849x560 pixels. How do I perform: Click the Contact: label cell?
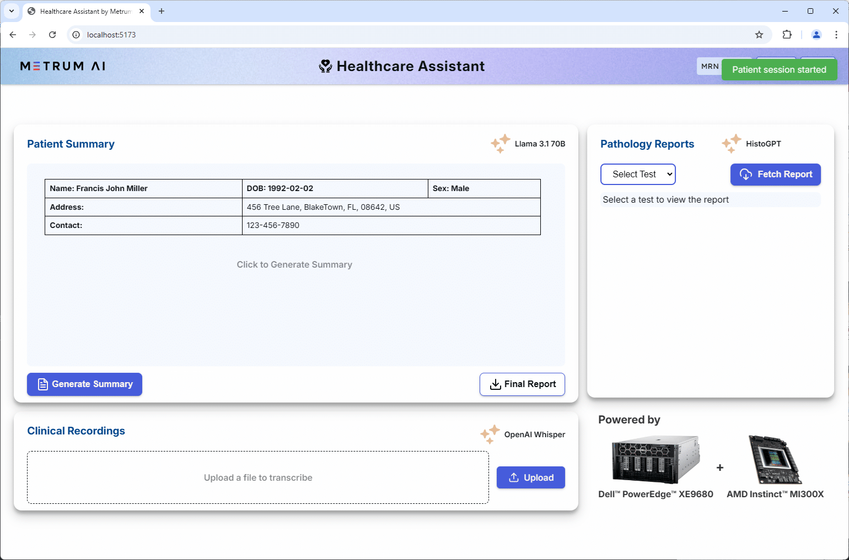pos(143,225)
